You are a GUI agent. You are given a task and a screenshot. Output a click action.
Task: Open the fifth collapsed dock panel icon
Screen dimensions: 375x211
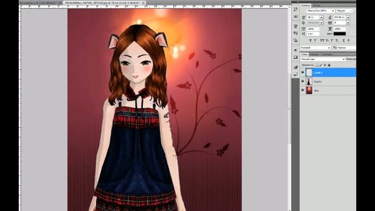click(296, 40)
